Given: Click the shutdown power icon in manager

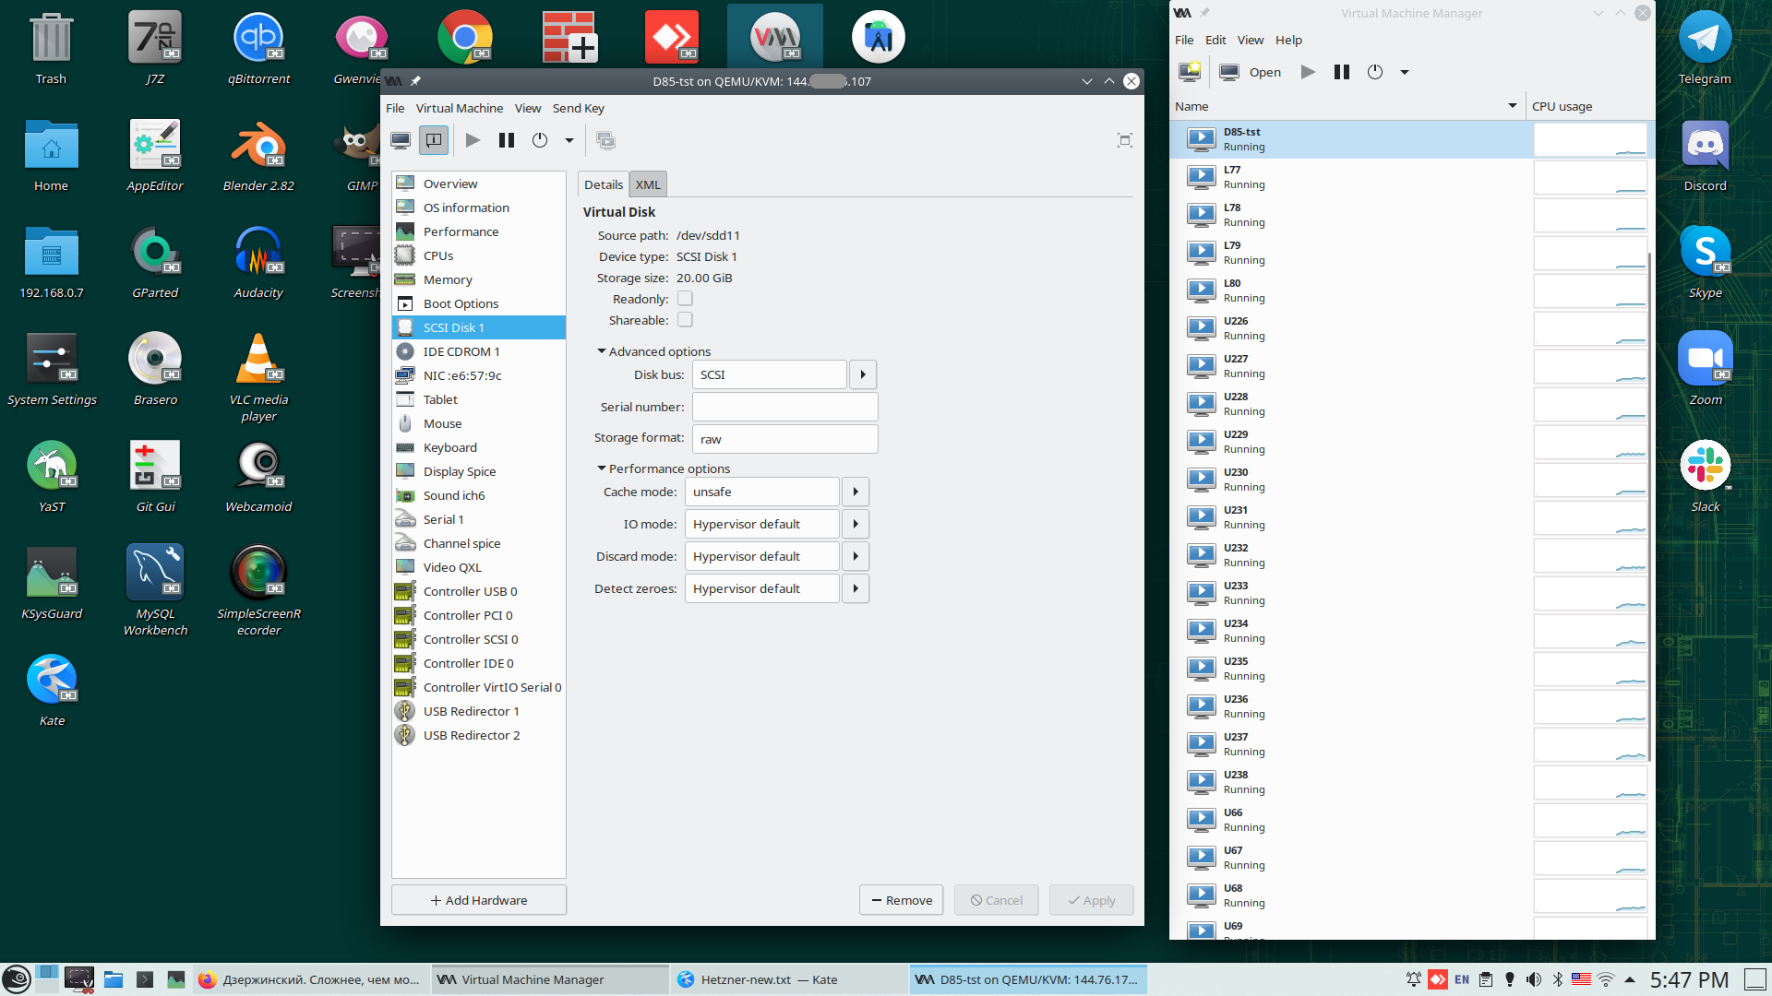Looking at the screenshot, I should (1375, 72).
